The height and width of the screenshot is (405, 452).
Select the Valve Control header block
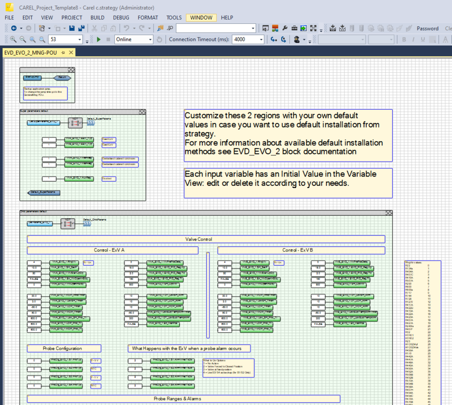click(x=206, y=239)
